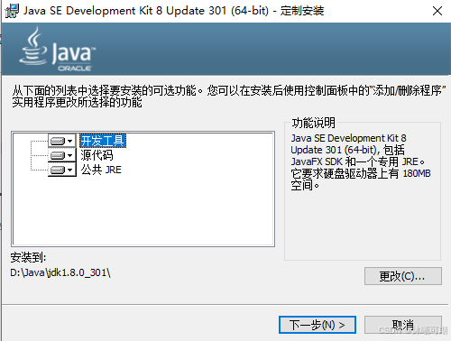Open the drive icon dropdown for 源代码
The height and width of the screenshot is (341, 451).
[x=62, y=155]
